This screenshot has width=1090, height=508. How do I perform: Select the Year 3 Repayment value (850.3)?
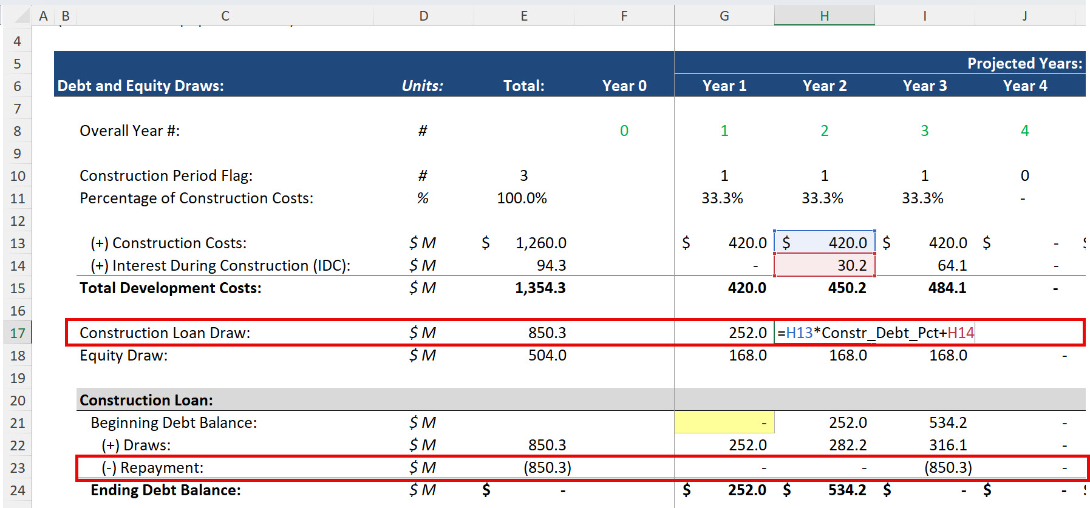point(948,467)
